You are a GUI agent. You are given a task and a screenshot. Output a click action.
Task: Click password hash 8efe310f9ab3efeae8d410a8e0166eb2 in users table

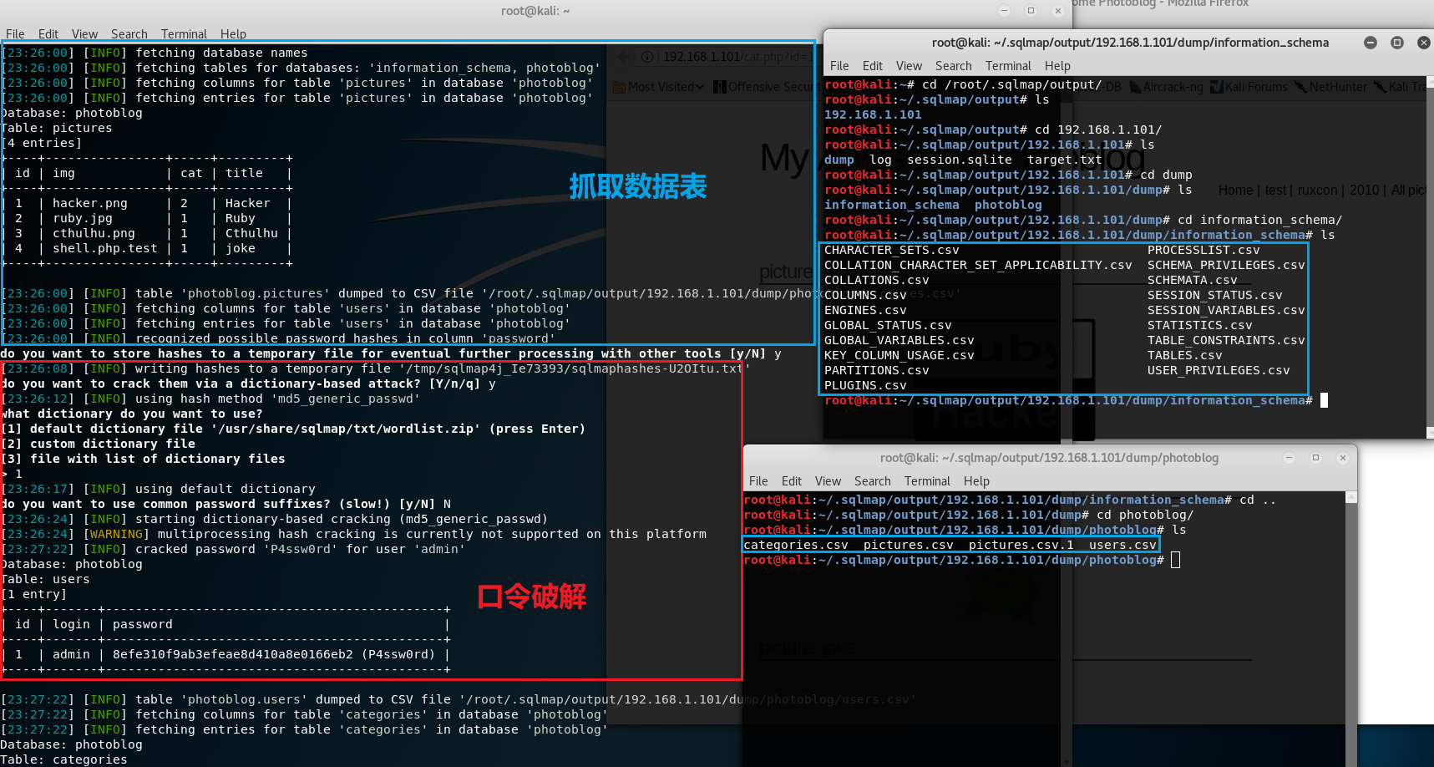point(232,654)
